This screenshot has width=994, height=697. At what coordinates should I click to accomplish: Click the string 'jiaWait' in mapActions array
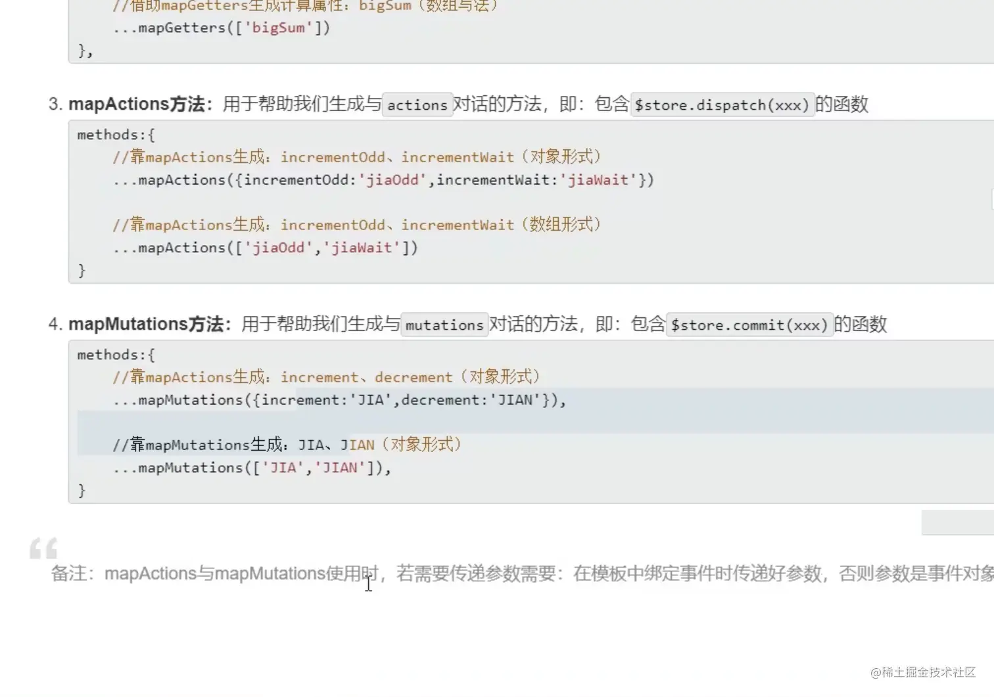[x=364, y=248]
